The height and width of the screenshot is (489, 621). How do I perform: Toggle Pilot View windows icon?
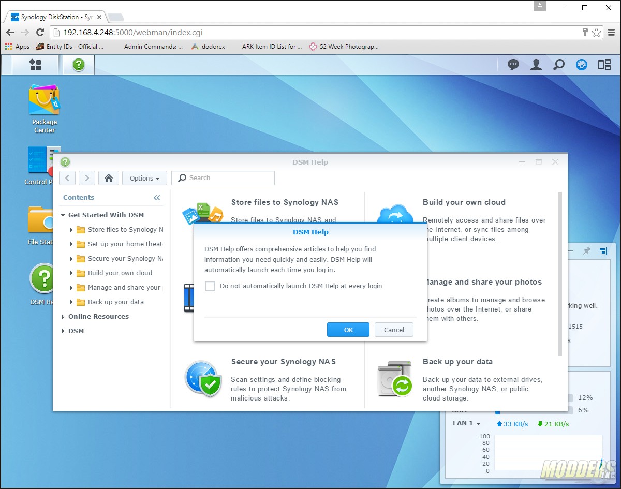[604, 65]
